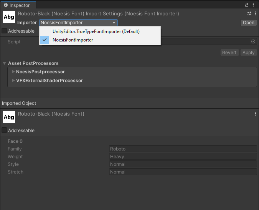Screen dimensions: 259x210
Task: Choose UnityEditor.TrueTypeFontImporter (Default) from the list
Action: 96,31
